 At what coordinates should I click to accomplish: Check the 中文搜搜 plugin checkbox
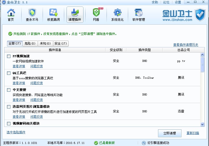point(9,90)
